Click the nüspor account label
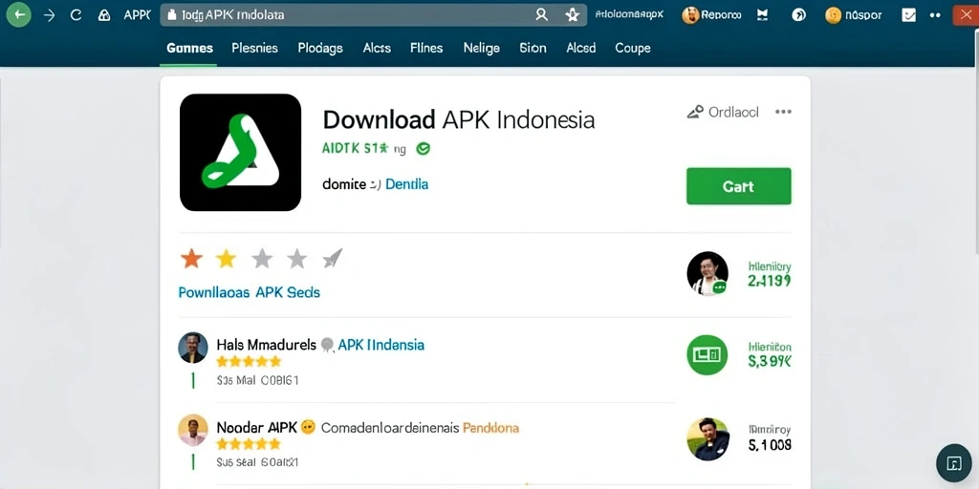Screen dimensions: 979x489 coord(864,15)
